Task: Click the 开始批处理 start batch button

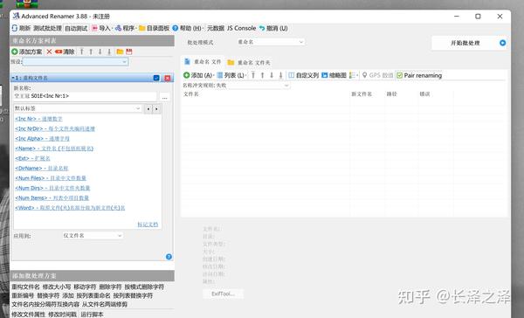Action: [x=469, y=43]
